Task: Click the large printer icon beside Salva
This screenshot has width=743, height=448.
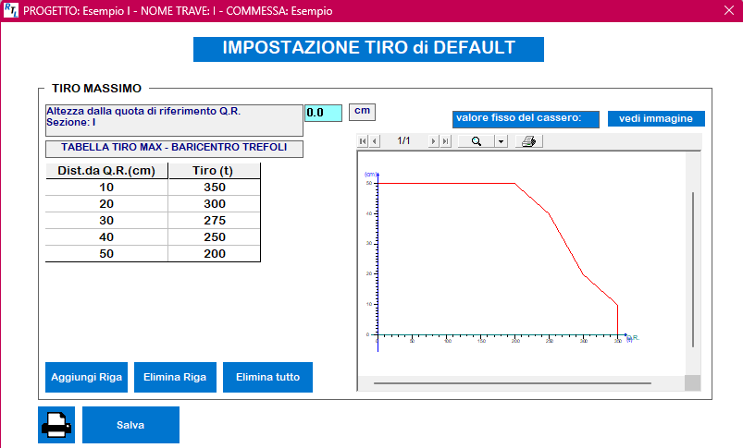Action: coord(56,425)
